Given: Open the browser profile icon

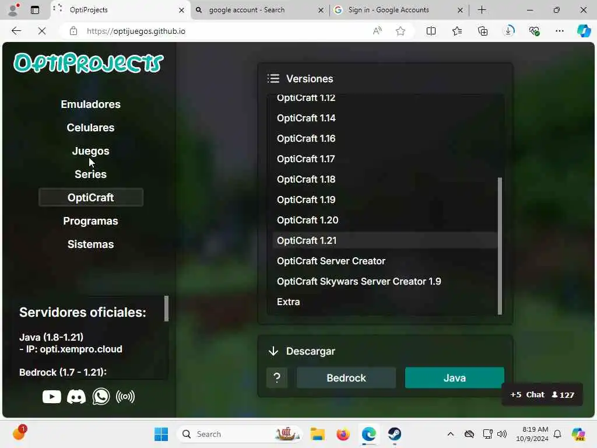Looking at the screenshot, I should [x=13, y=10].
